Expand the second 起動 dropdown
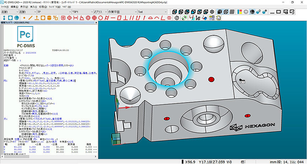The image size is (307, 164). click(35, 12)
